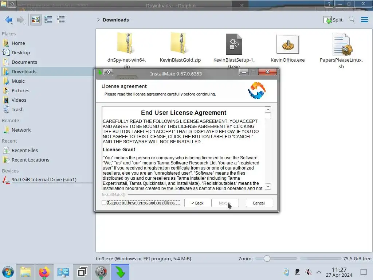Open Music in Places sidebar
The height and width of the screenshot is (280, 373).
(47, 81)
